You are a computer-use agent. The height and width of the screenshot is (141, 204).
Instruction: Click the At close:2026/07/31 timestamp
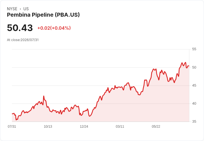pyautogui.click(x=23, y=40)
